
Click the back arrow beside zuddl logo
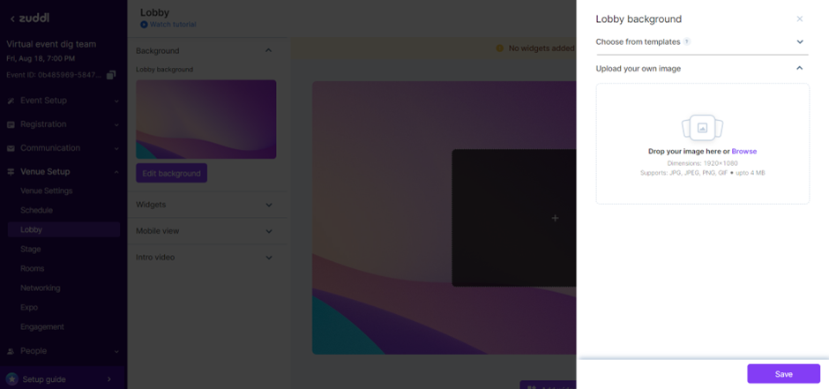(12, 19)
